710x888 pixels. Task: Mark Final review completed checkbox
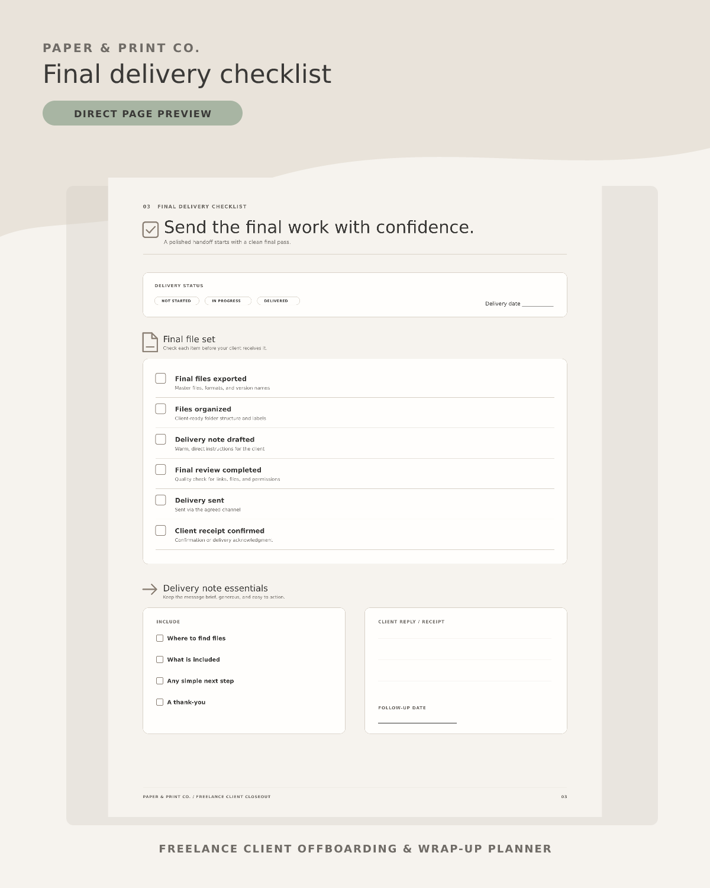[160, 469]
